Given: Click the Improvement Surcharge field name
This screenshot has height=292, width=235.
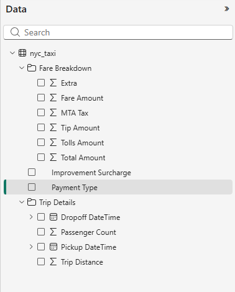Looking at the screenshot, I should coord(91,173).
